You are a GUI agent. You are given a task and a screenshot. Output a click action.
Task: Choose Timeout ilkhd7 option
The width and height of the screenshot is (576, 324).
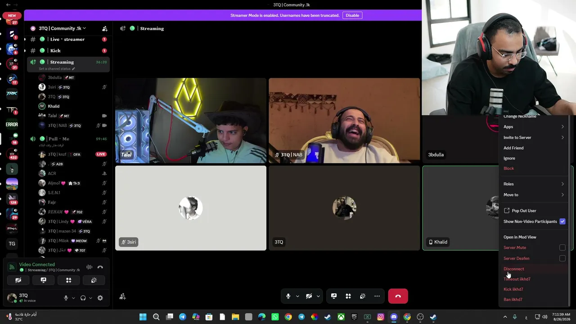pos(534,279)
